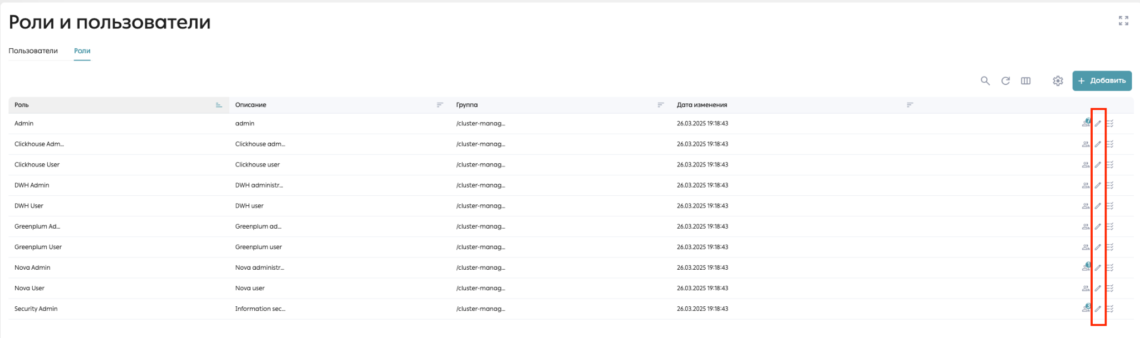Screen dimensions: 1140x338
Task: Open the search icon above the table
Action: pyautogui.click(x=985, y=81)
